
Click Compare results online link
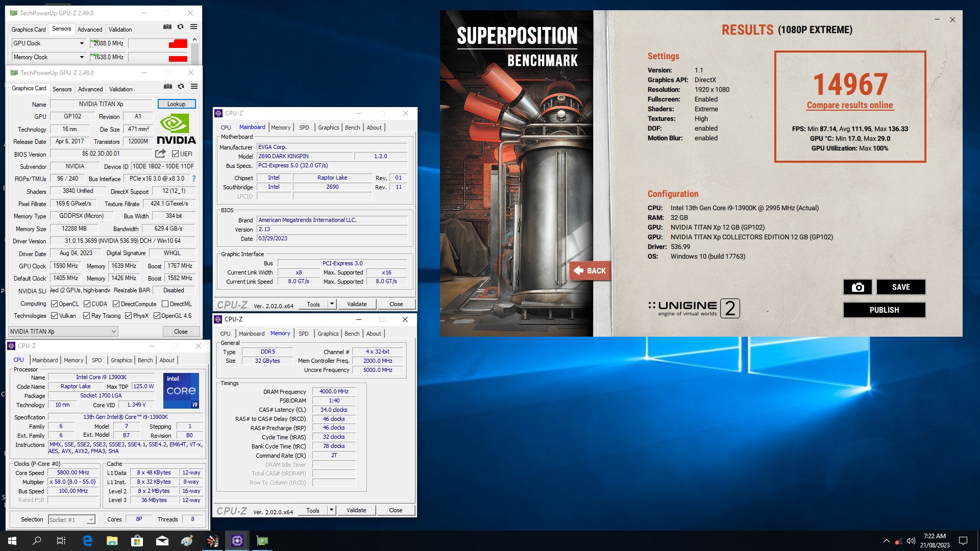pyautogui.click(x=850, y=105)
